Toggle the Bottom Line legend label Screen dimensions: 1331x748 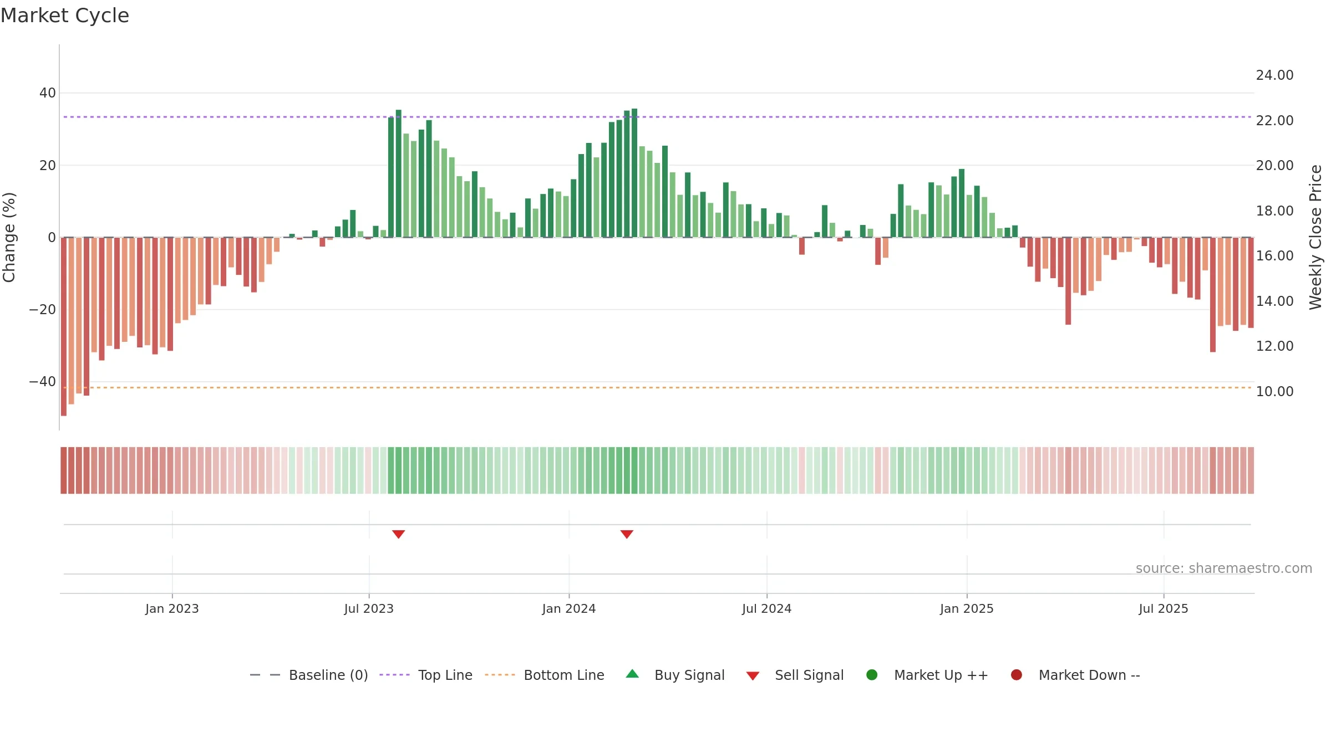(x=564, y=675)
